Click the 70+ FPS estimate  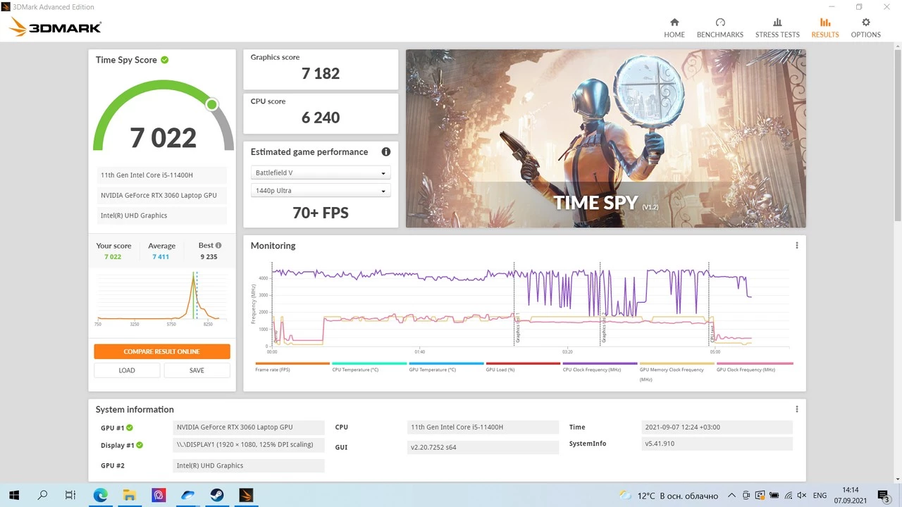(x=321, y=213)
